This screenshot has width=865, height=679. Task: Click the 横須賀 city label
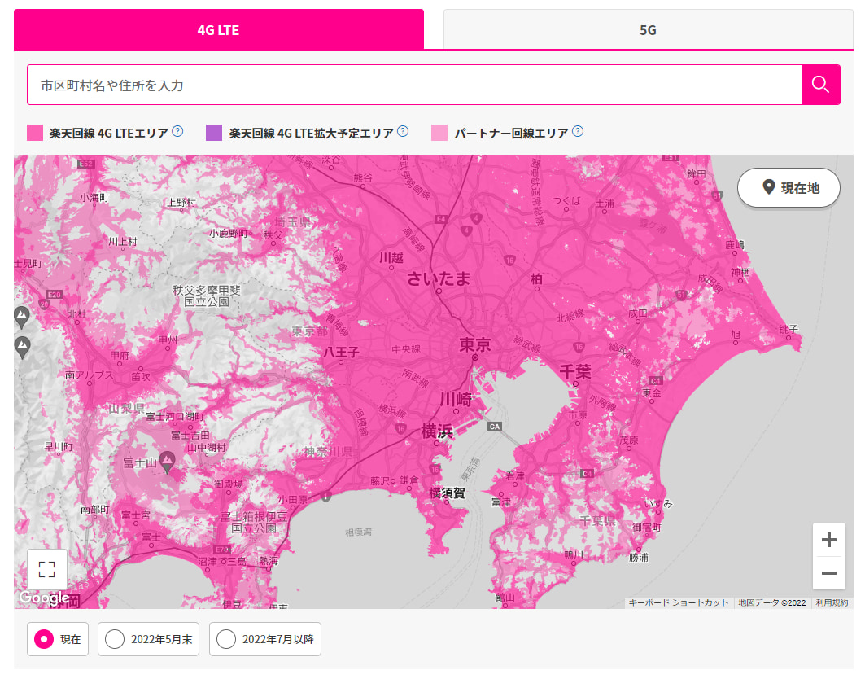[x=448, y=493]
